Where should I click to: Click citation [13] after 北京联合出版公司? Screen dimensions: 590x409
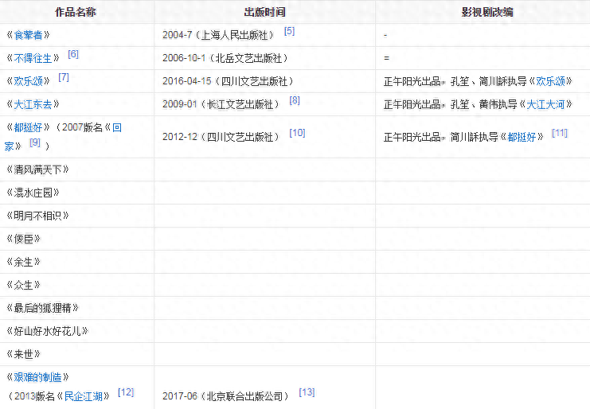point(307,392)
